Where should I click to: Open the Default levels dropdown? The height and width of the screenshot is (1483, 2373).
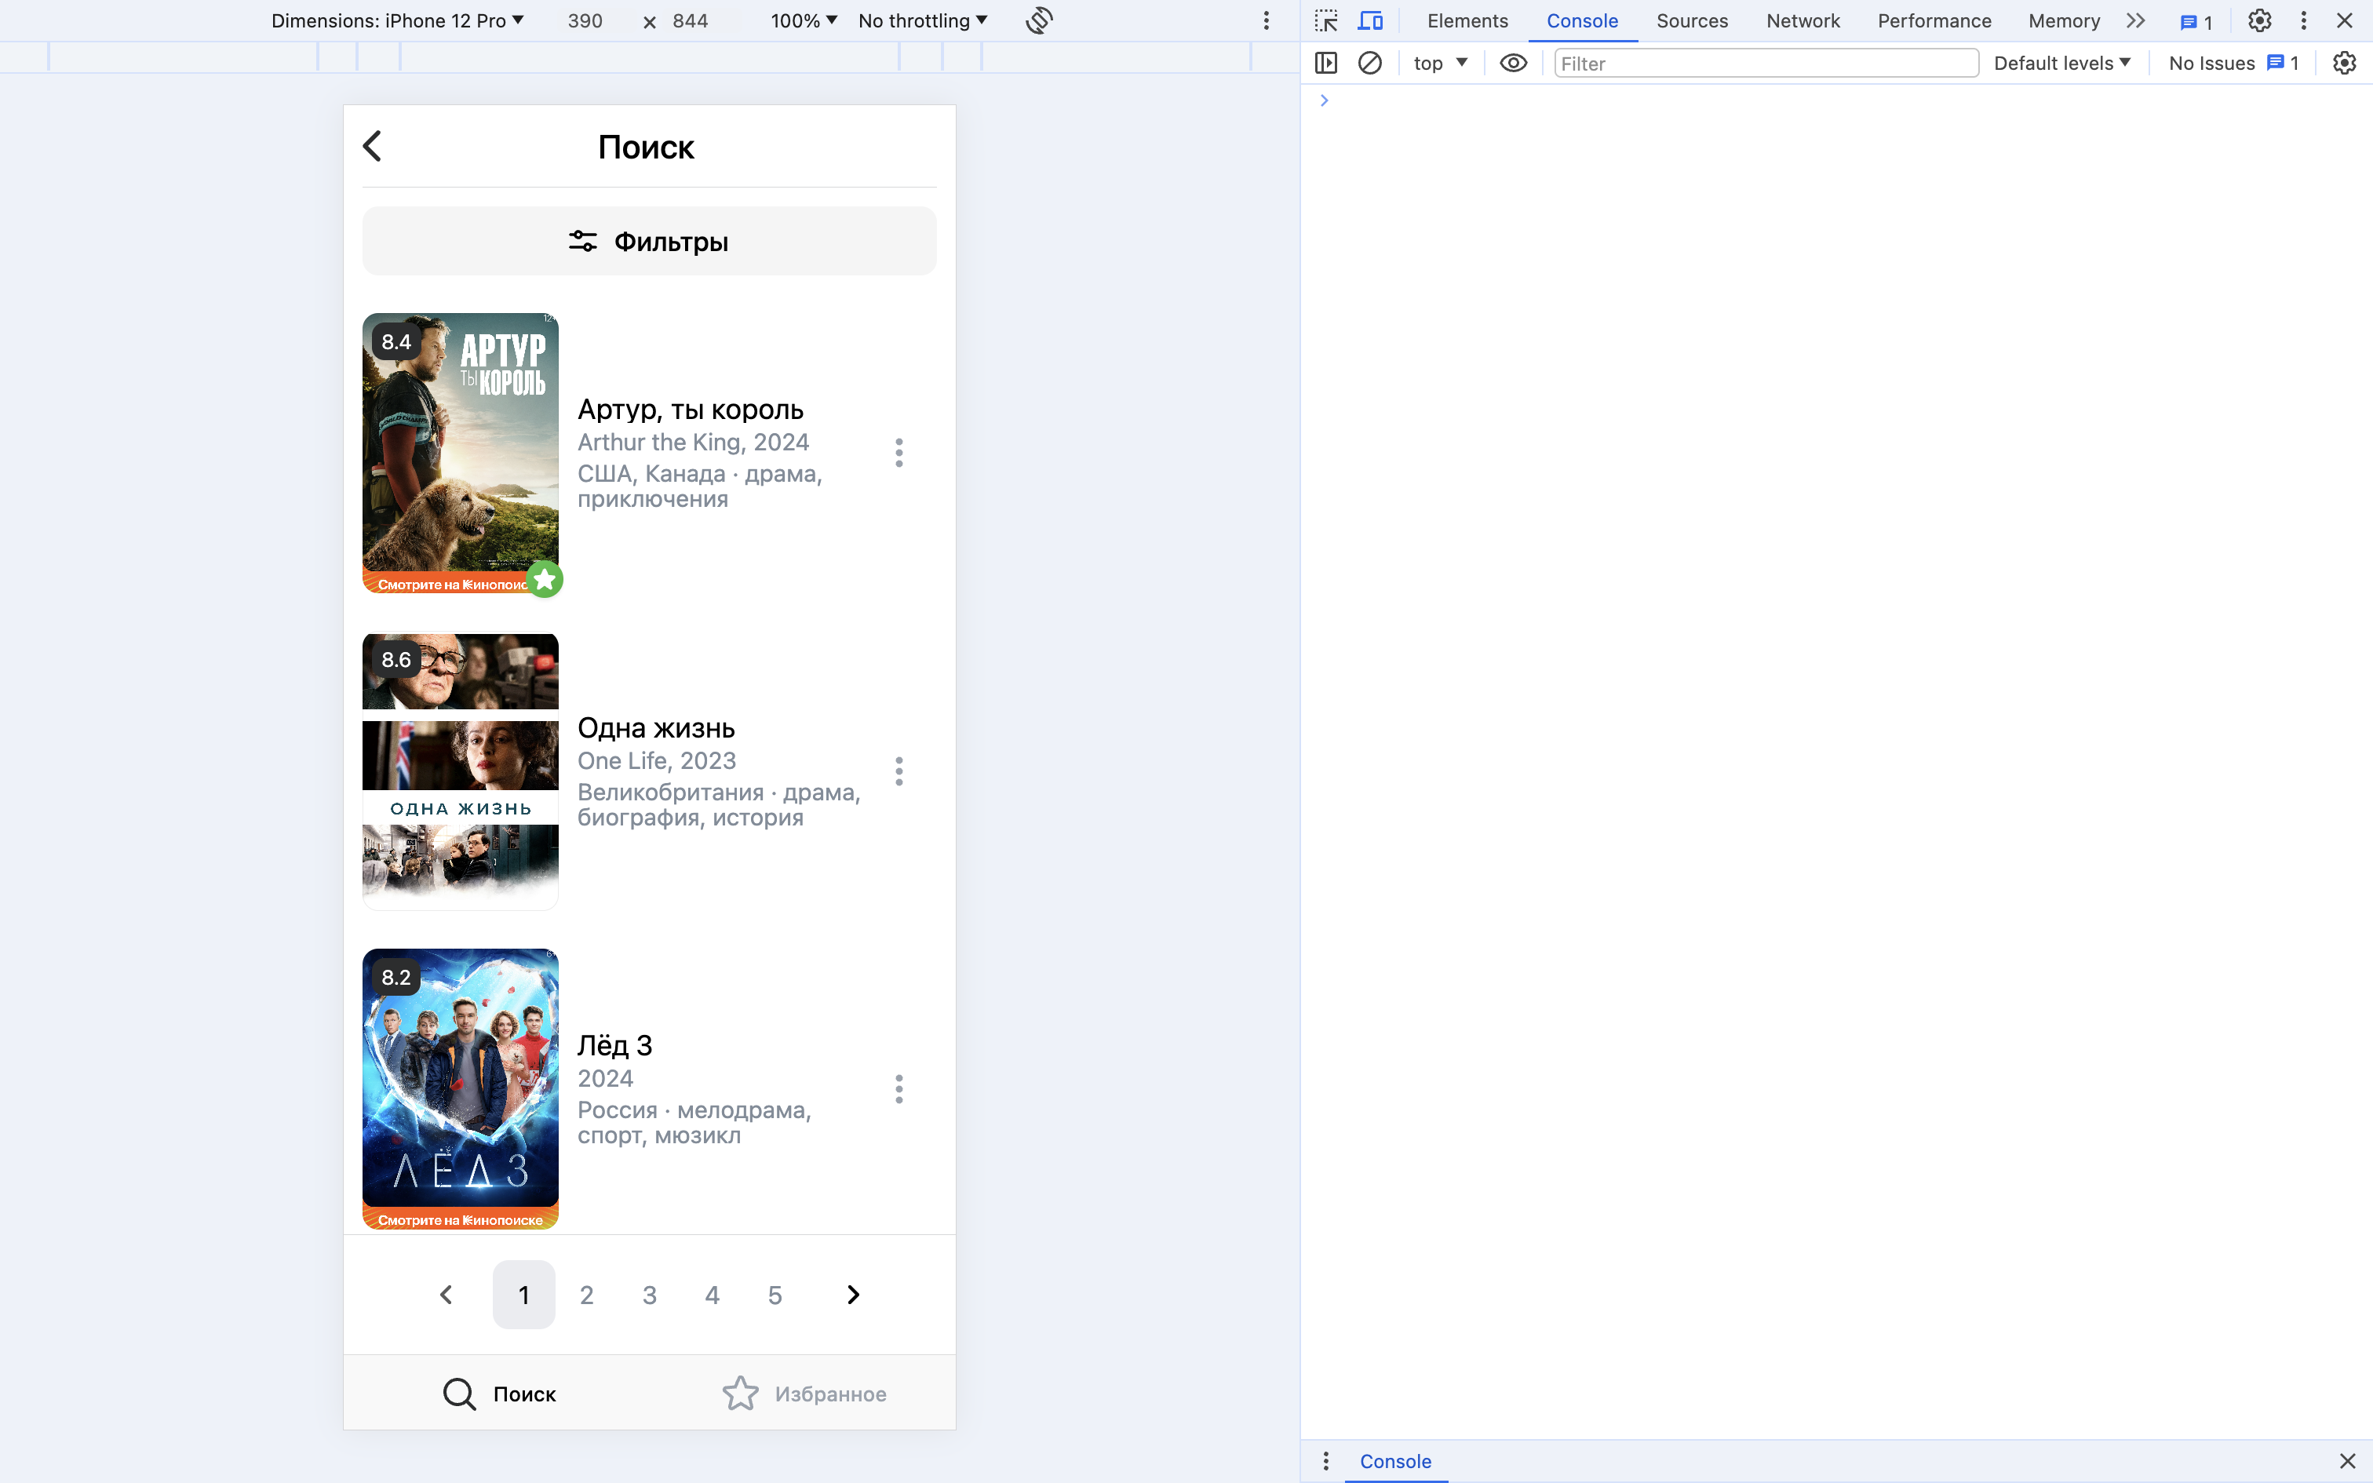(2061, 63)
